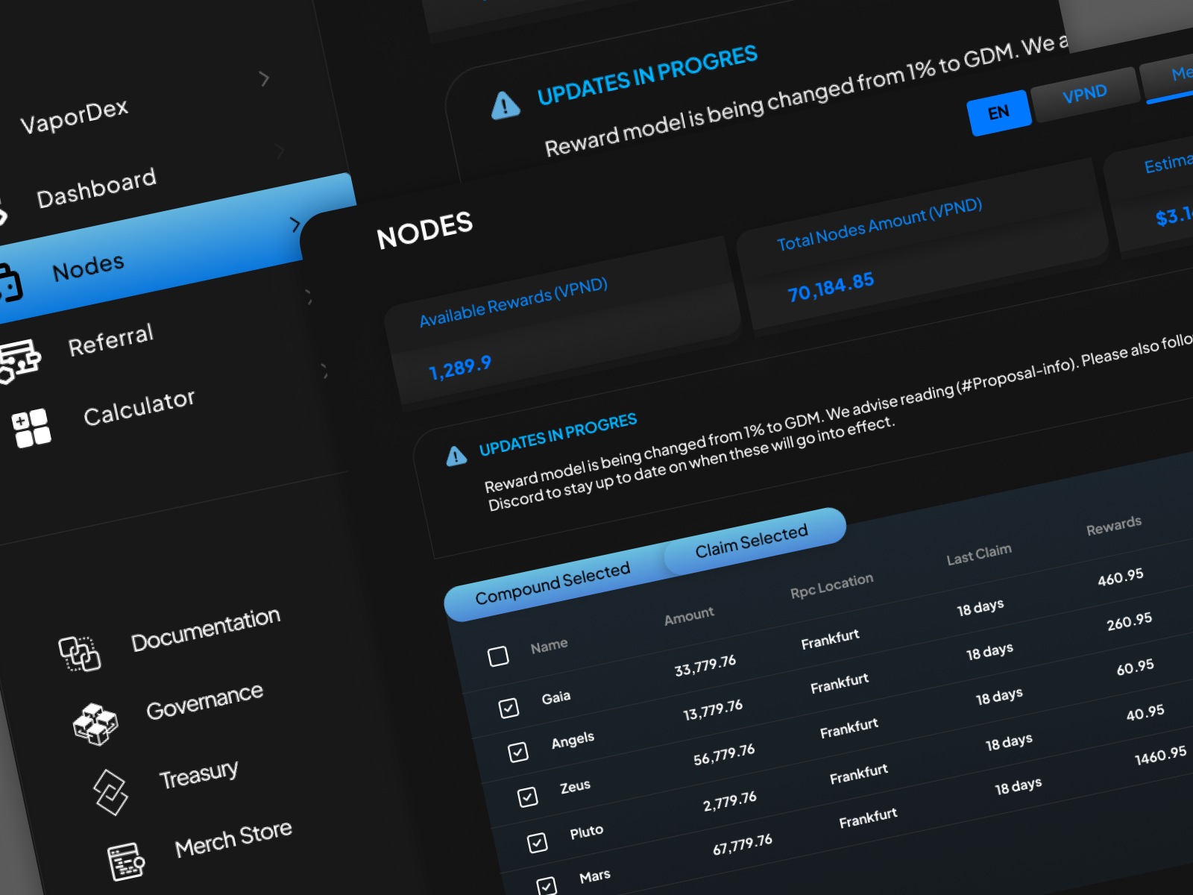
Task: Toggle the Zeus node checkbox
Action: (x=526, y=797)
